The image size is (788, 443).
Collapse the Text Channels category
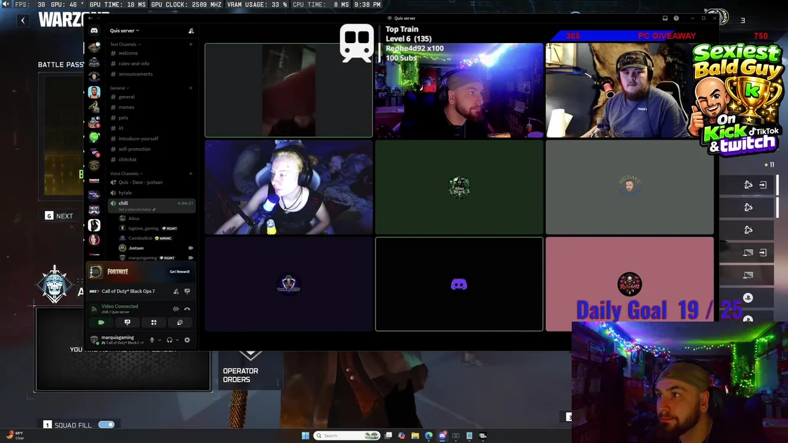[x=125, y=44]
